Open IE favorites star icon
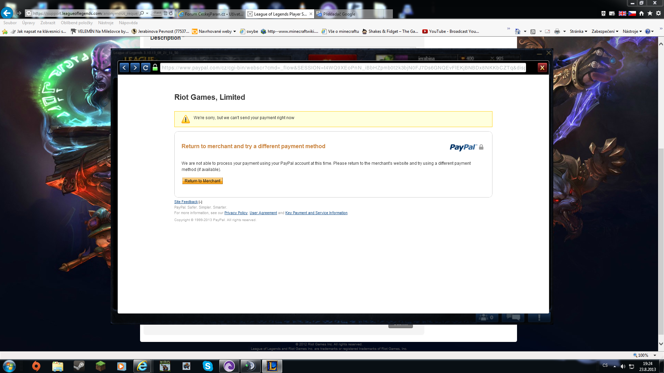Viewport: 664px width, 373px height. tap(650, 13)
